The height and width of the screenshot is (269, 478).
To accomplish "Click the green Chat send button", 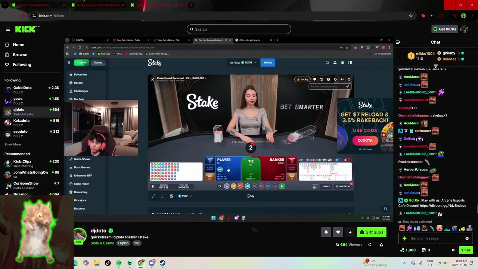I will tap(466, 250).
